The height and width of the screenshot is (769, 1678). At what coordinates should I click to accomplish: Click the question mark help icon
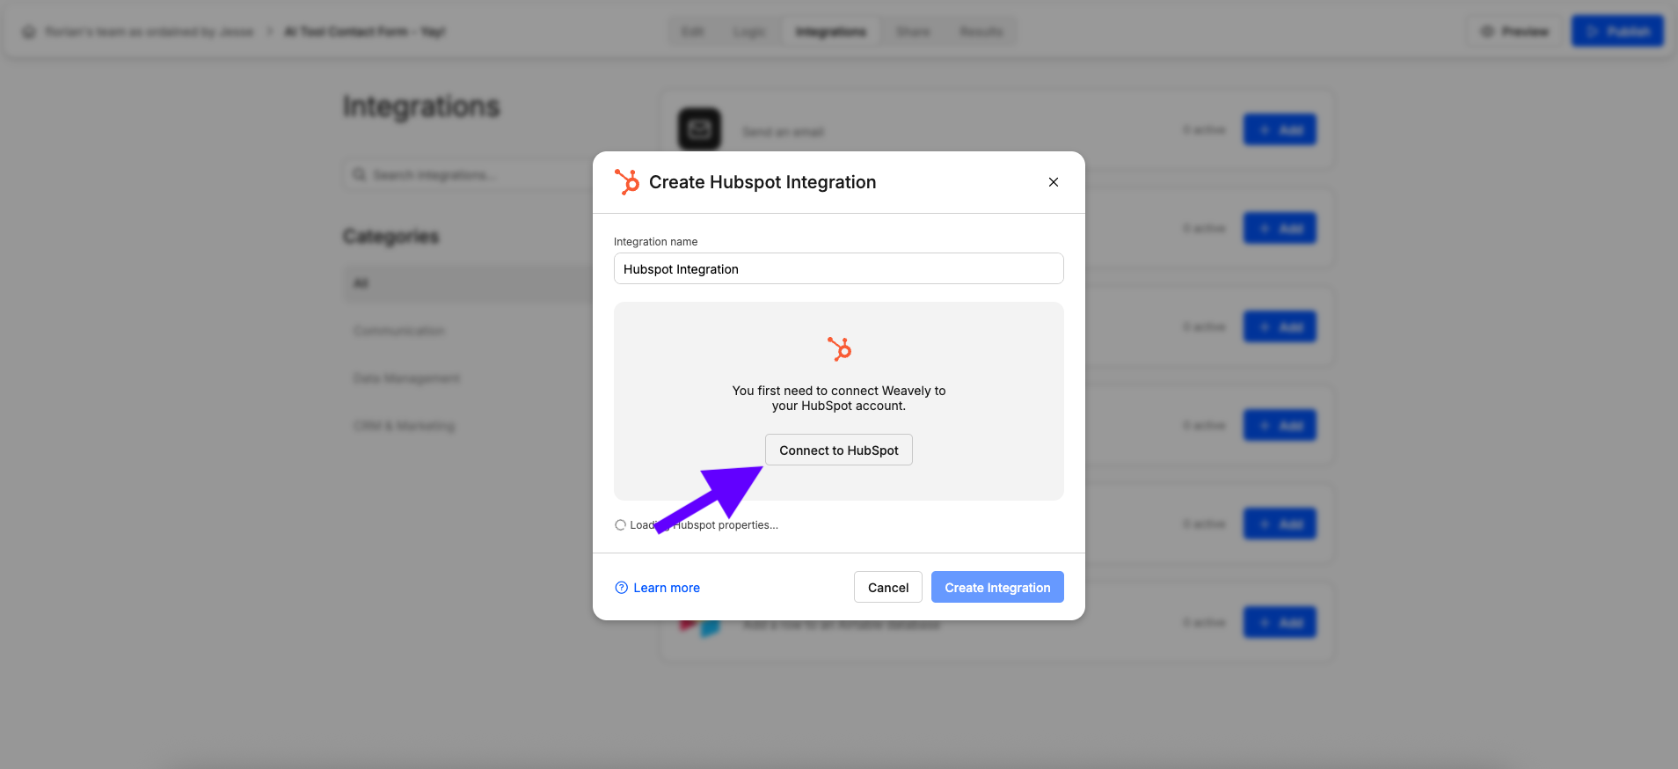click(x=621, y=588)
